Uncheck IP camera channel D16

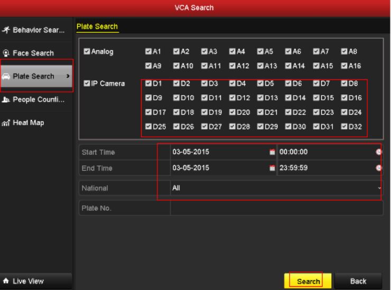tap(344, 98)
